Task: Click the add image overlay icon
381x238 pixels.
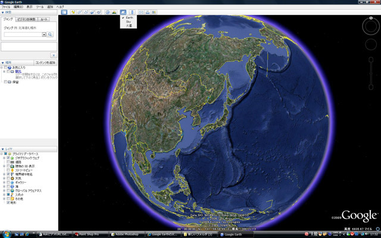Action: [92, 12]
